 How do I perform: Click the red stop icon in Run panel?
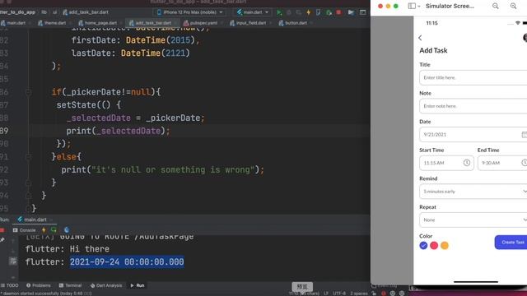[x=2, y=230]
